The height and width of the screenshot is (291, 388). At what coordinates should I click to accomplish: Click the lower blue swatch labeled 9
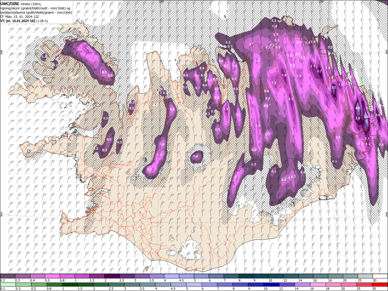click(x=256, y=285)
